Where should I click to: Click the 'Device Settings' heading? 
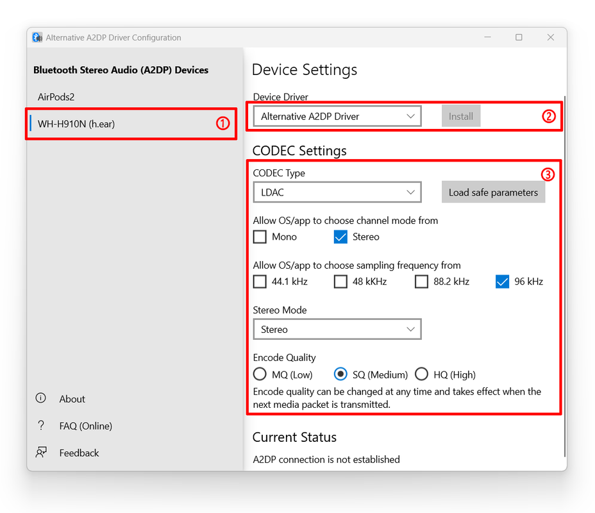pyautogui.click(x=305, y=70)
